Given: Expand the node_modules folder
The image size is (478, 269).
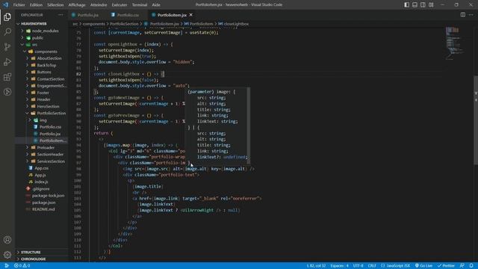Looking at the screenshot, I should (22, 31).
